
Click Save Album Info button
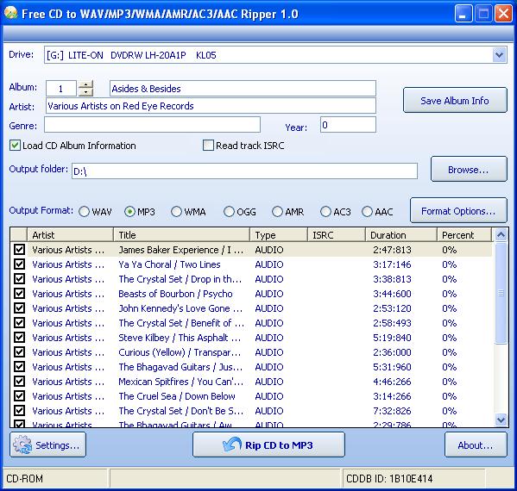(455, 100)
